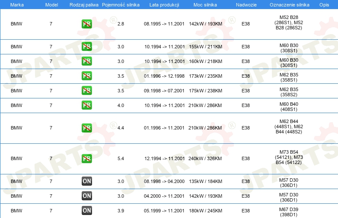Image resolution: width=338 pixels, height=218 pixels.
Task: Select the 2.8 engine capacity cell
Action: [121, 24]
